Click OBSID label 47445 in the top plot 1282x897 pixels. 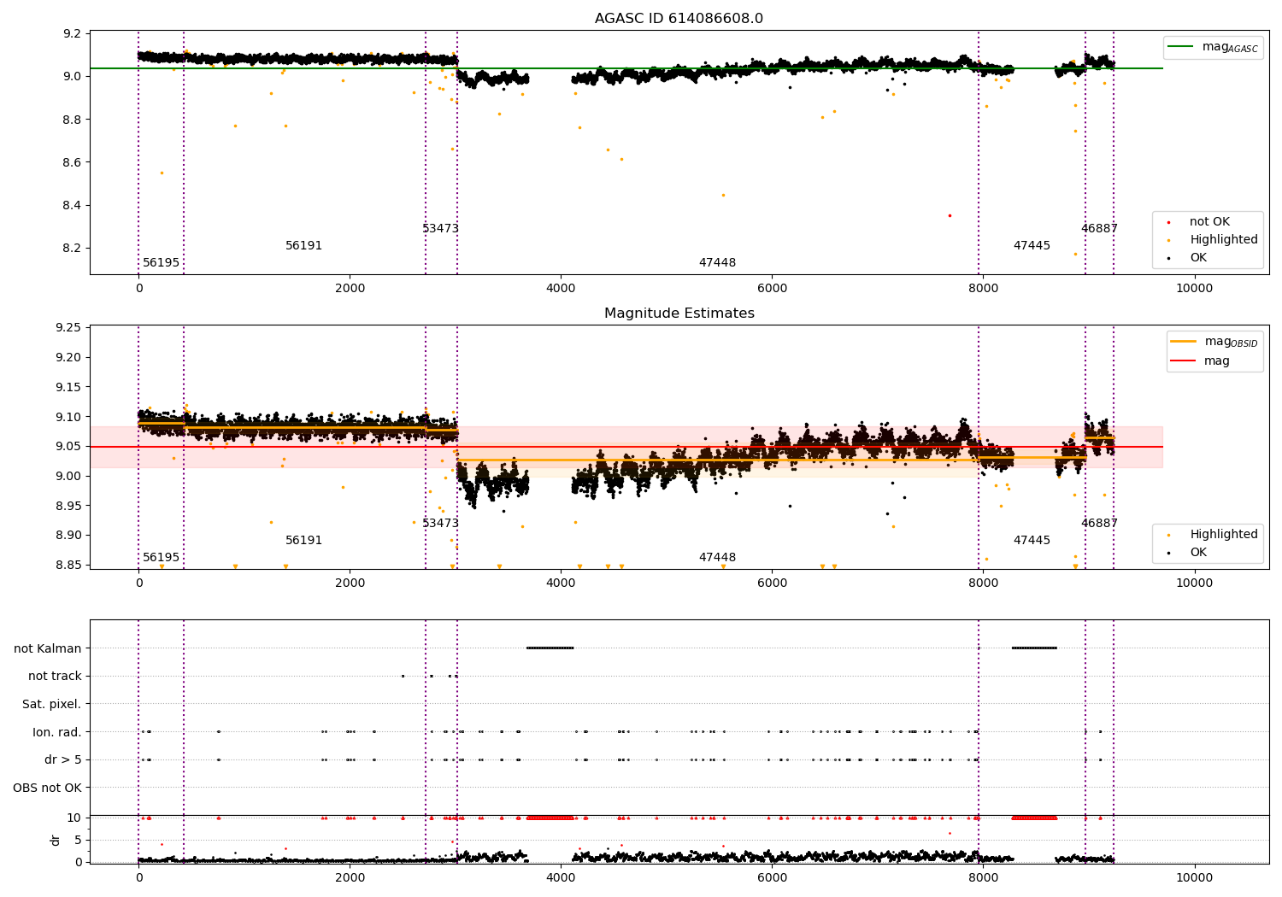1032,246
